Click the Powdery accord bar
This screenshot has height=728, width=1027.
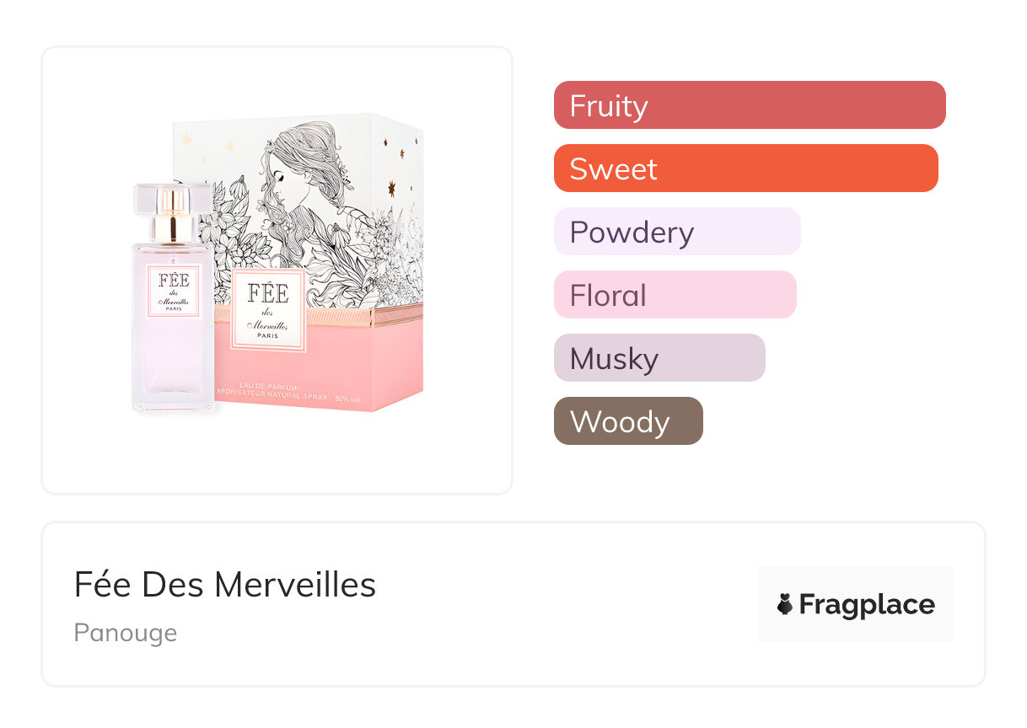click(677, 232)
